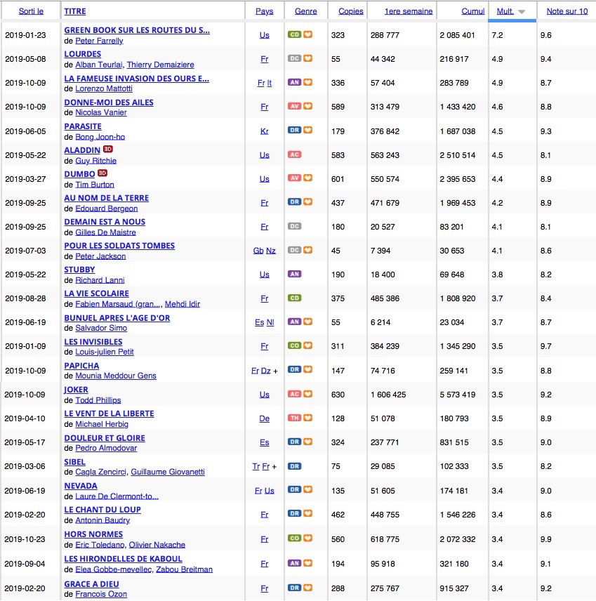Screen dimensions: 596x601
Task: Open the Hors Normes film link
Action: click(x=93, y=534)
